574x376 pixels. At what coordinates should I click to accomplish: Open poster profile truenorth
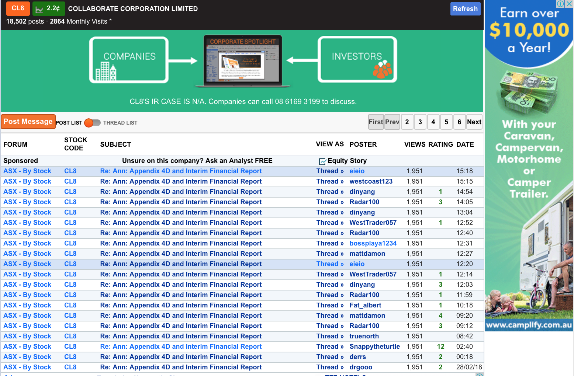coord(364,336)
